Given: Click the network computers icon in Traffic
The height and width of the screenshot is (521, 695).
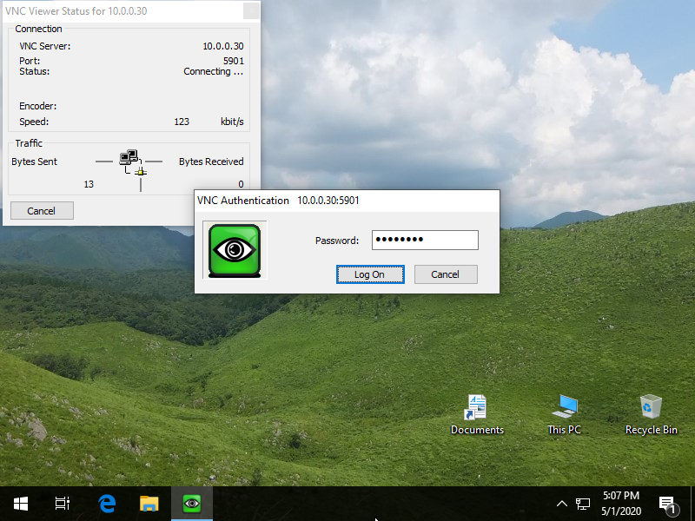Looking at the screenshot, I should click(129, 158).
